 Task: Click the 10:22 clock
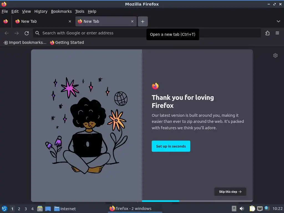click(277, 209)
